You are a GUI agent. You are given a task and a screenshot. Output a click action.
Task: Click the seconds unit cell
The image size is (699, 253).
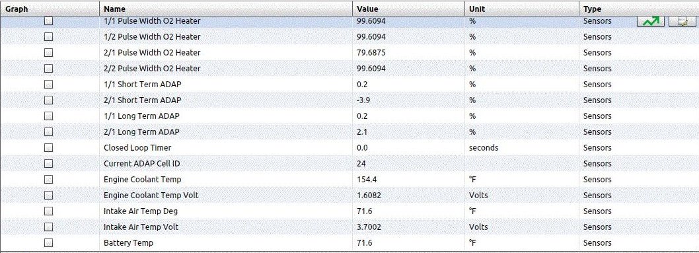coord(484,147)
